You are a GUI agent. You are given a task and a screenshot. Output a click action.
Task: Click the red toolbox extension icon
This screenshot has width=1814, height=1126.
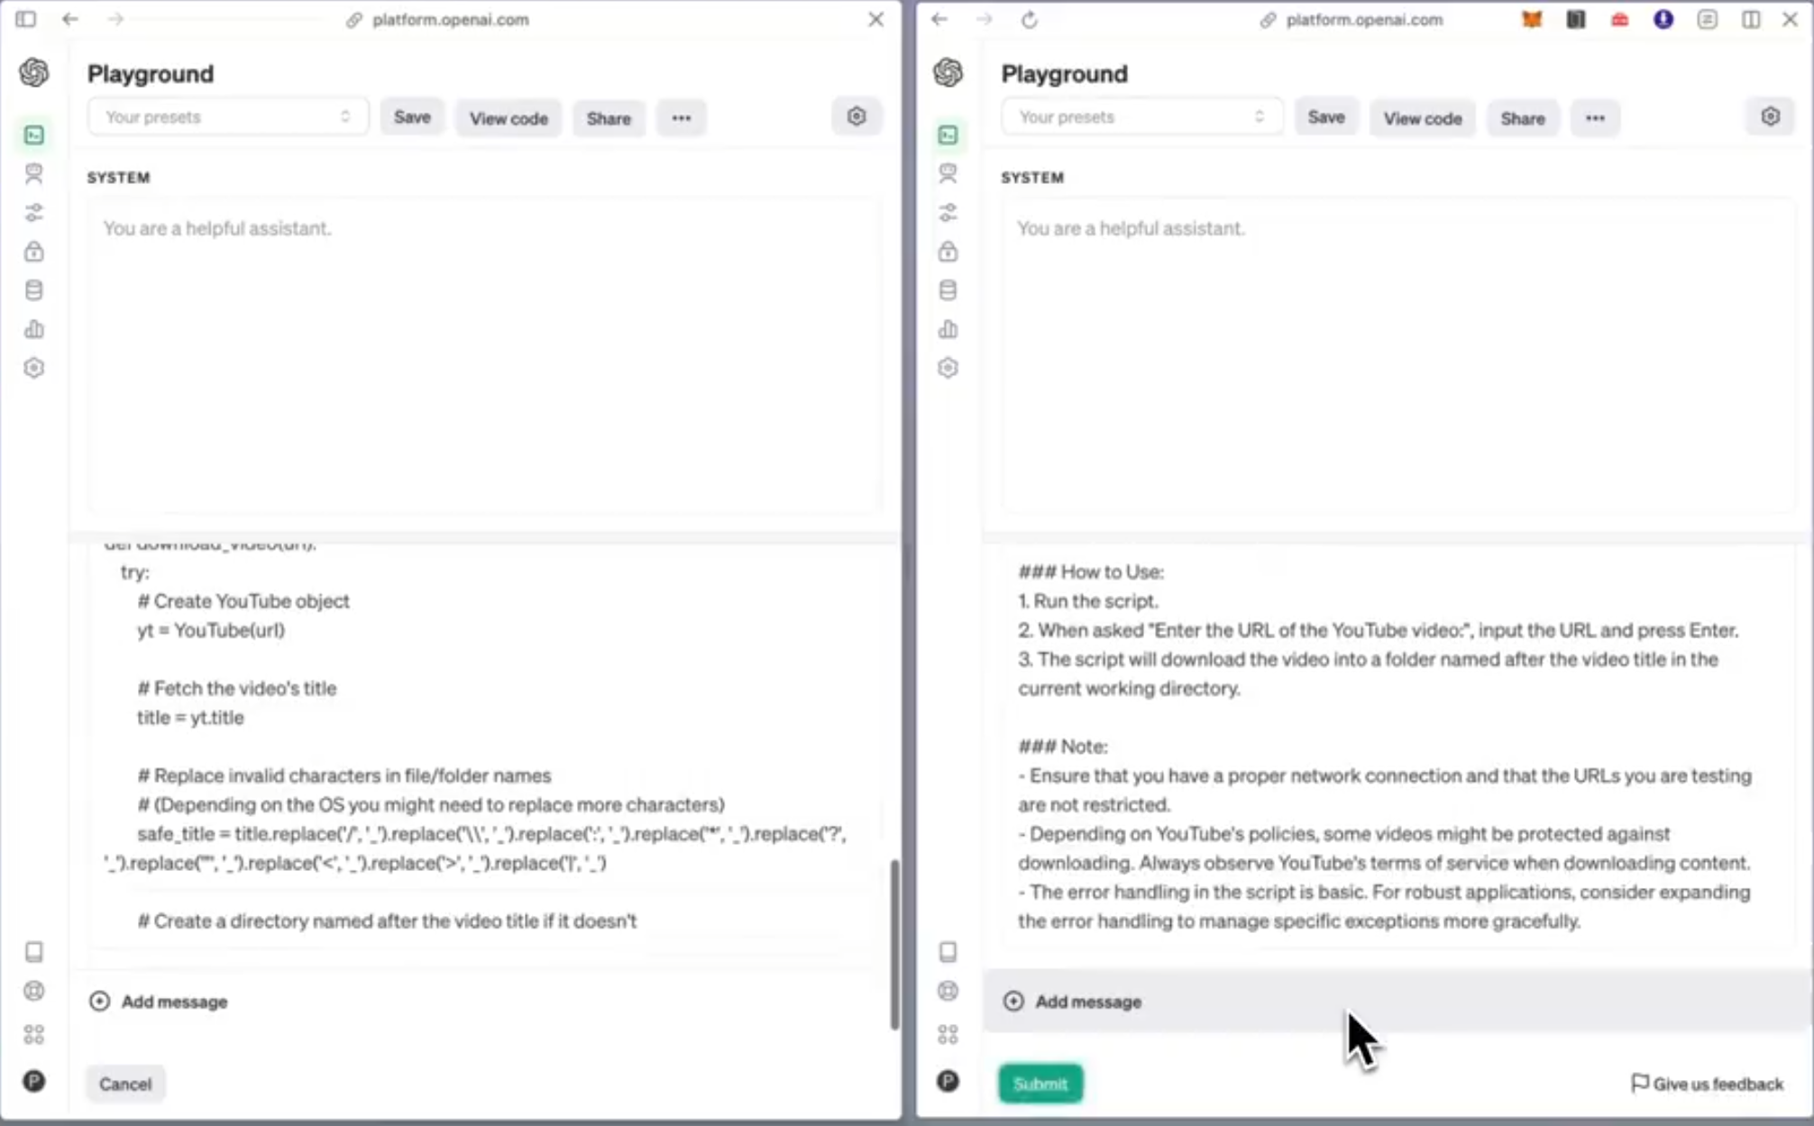pos(1620,19)
